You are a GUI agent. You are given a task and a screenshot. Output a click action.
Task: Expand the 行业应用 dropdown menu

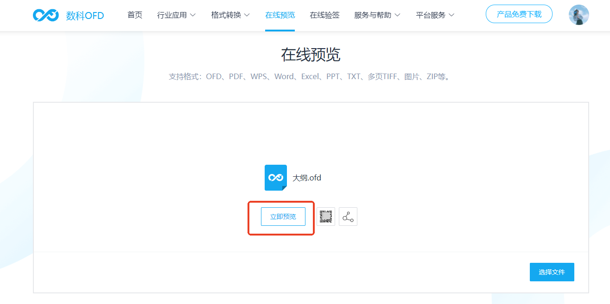pyautogui.click(x=177, y=14)
